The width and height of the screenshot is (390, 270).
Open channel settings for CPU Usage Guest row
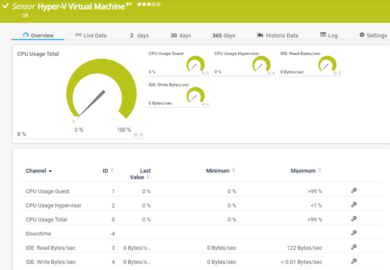point(353,191)
